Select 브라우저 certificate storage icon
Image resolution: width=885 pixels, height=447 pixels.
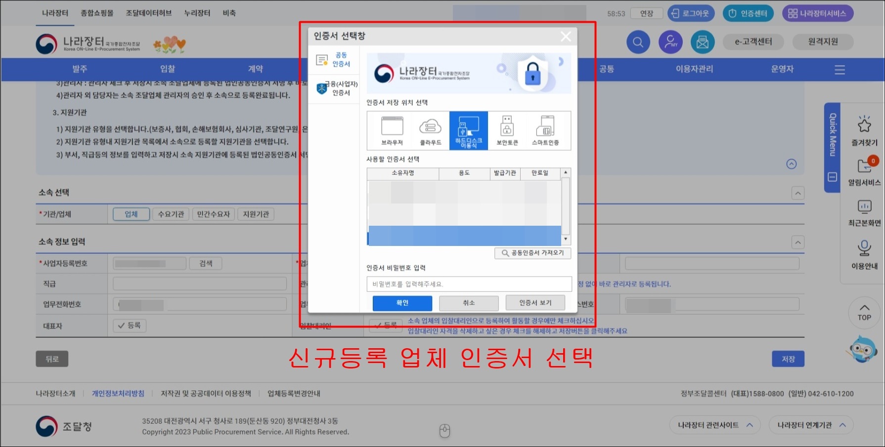392,130
